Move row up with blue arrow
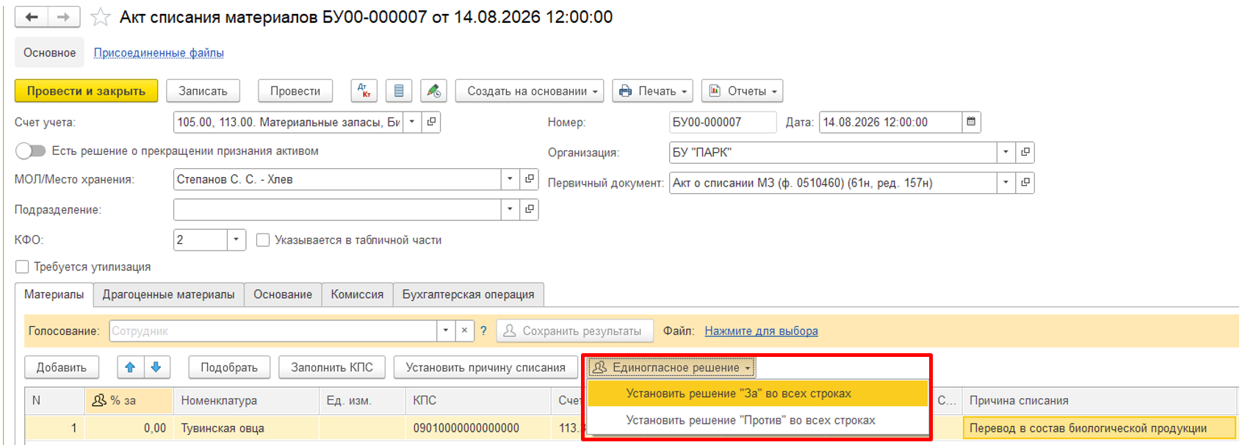 pyautogui.click(x=130, y=367)
